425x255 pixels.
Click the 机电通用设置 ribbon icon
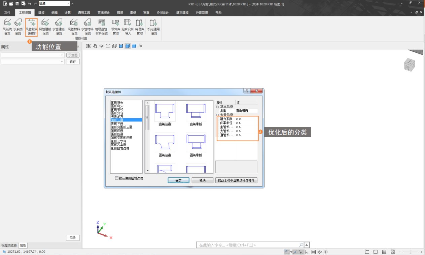[154, 27]
